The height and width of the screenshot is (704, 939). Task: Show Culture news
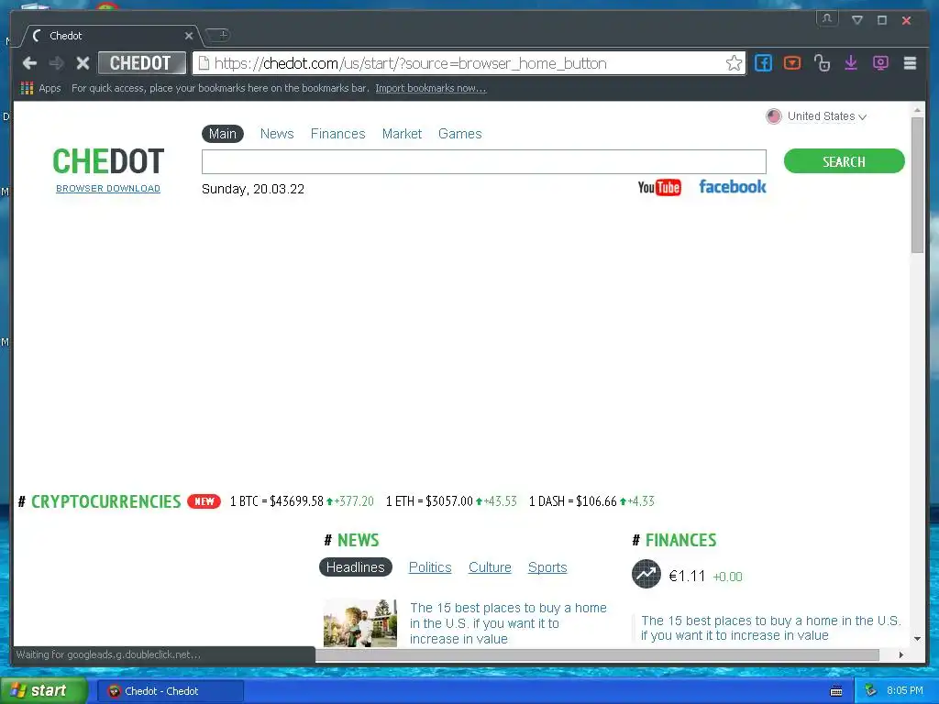[x=490, y=566]
